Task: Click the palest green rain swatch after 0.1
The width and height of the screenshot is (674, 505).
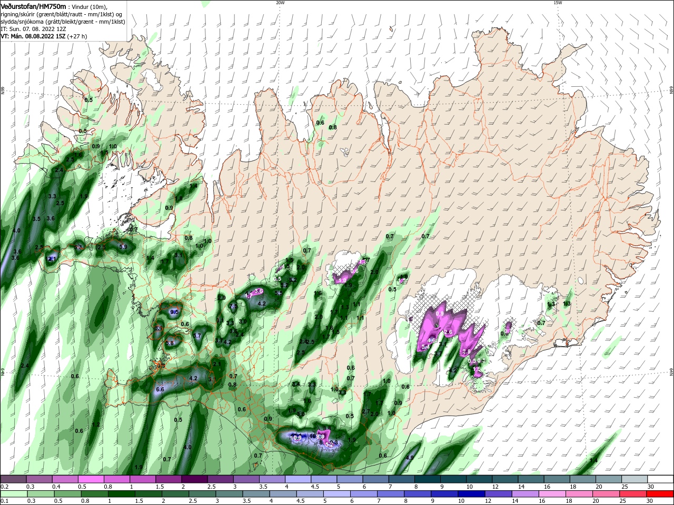Action: tap(13, 494)
